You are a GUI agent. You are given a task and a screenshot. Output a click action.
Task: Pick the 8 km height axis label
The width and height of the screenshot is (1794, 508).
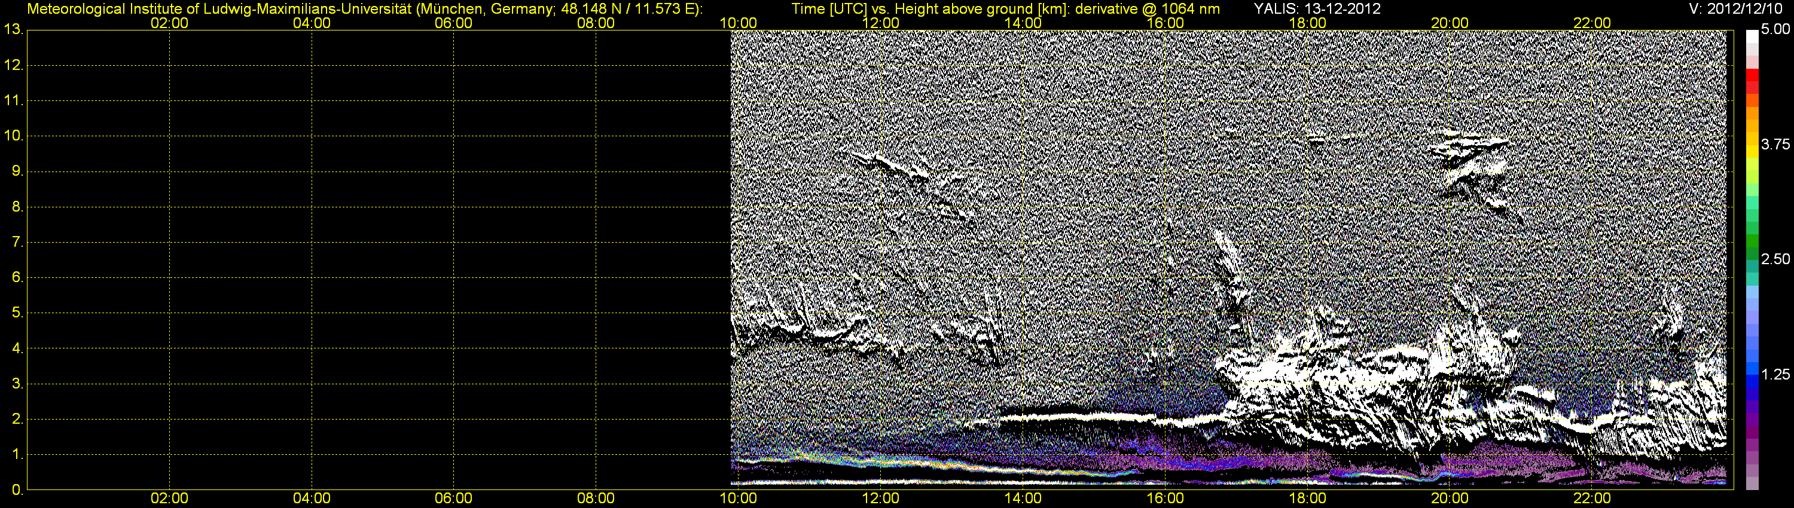tap(17, 207)
